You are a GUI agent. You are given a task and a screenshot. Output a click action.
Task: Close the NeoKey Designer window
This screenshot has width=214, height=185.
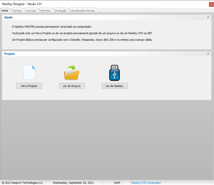[x=211, y=4]
